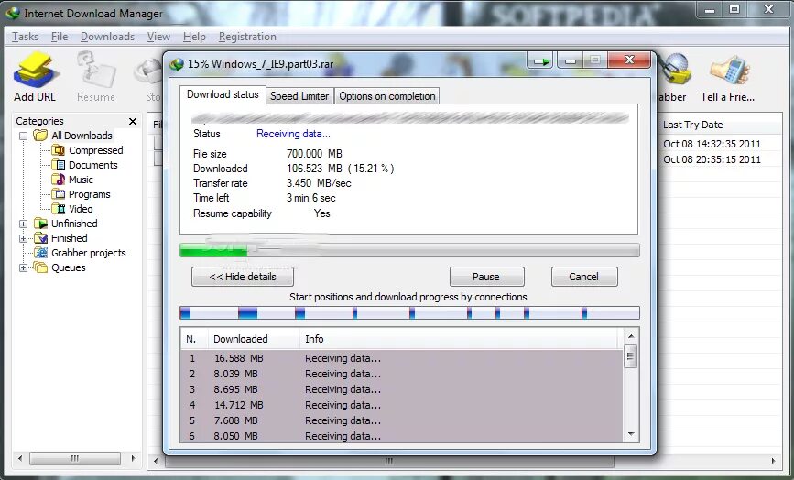Click the Grabber projects icon

(x=40, y=253)
